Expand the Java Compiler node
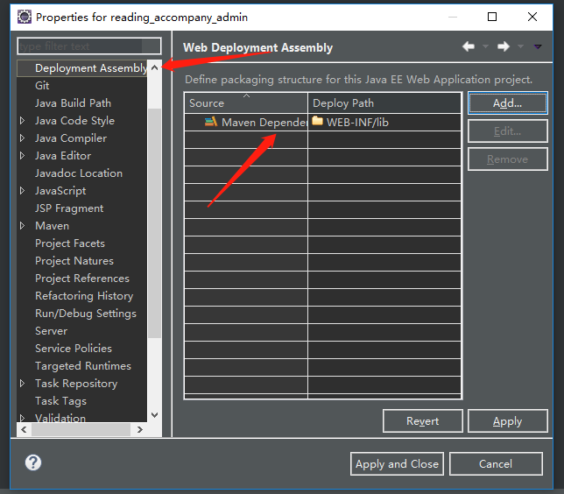Screen dimensions: 564x494 tap(22, 138)
